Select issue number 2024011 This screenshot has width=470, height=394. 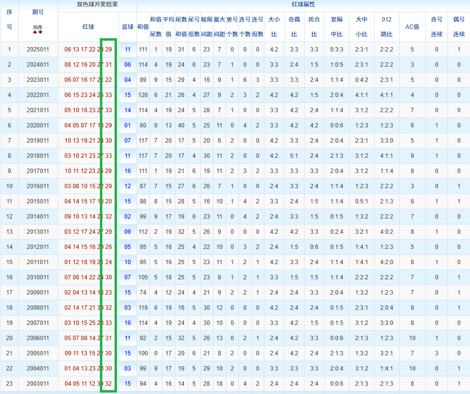click(x=38, y=65)
